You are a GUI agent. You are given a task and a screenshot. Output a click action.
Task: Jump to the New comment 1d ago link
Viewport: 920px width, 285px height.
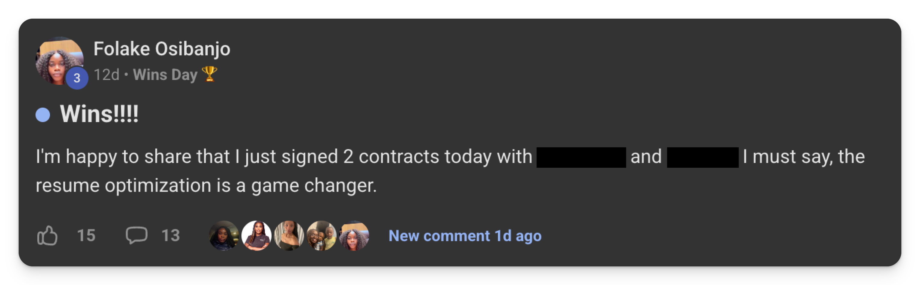click(x=465, y=236)
